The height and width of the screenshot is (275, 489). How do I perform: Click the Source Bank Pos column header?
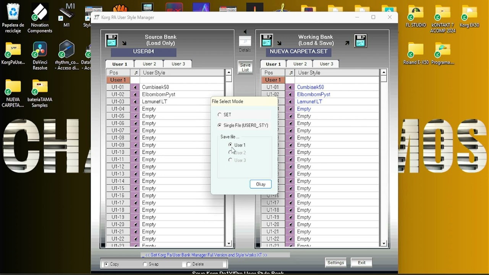118,73
